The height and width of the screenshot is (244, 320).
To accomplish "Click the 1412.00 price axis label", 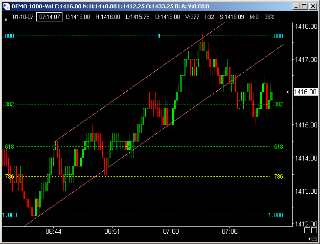I will 306,224.
